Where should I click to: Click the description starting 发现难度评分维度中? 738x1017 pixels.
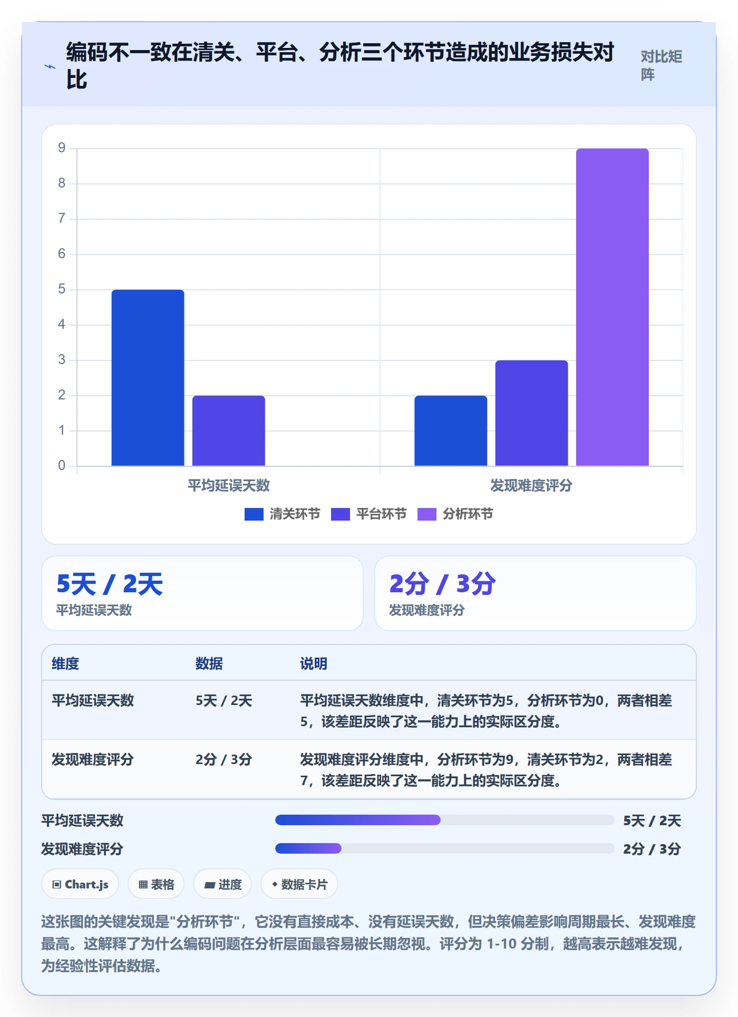click(x=486, y=770)
